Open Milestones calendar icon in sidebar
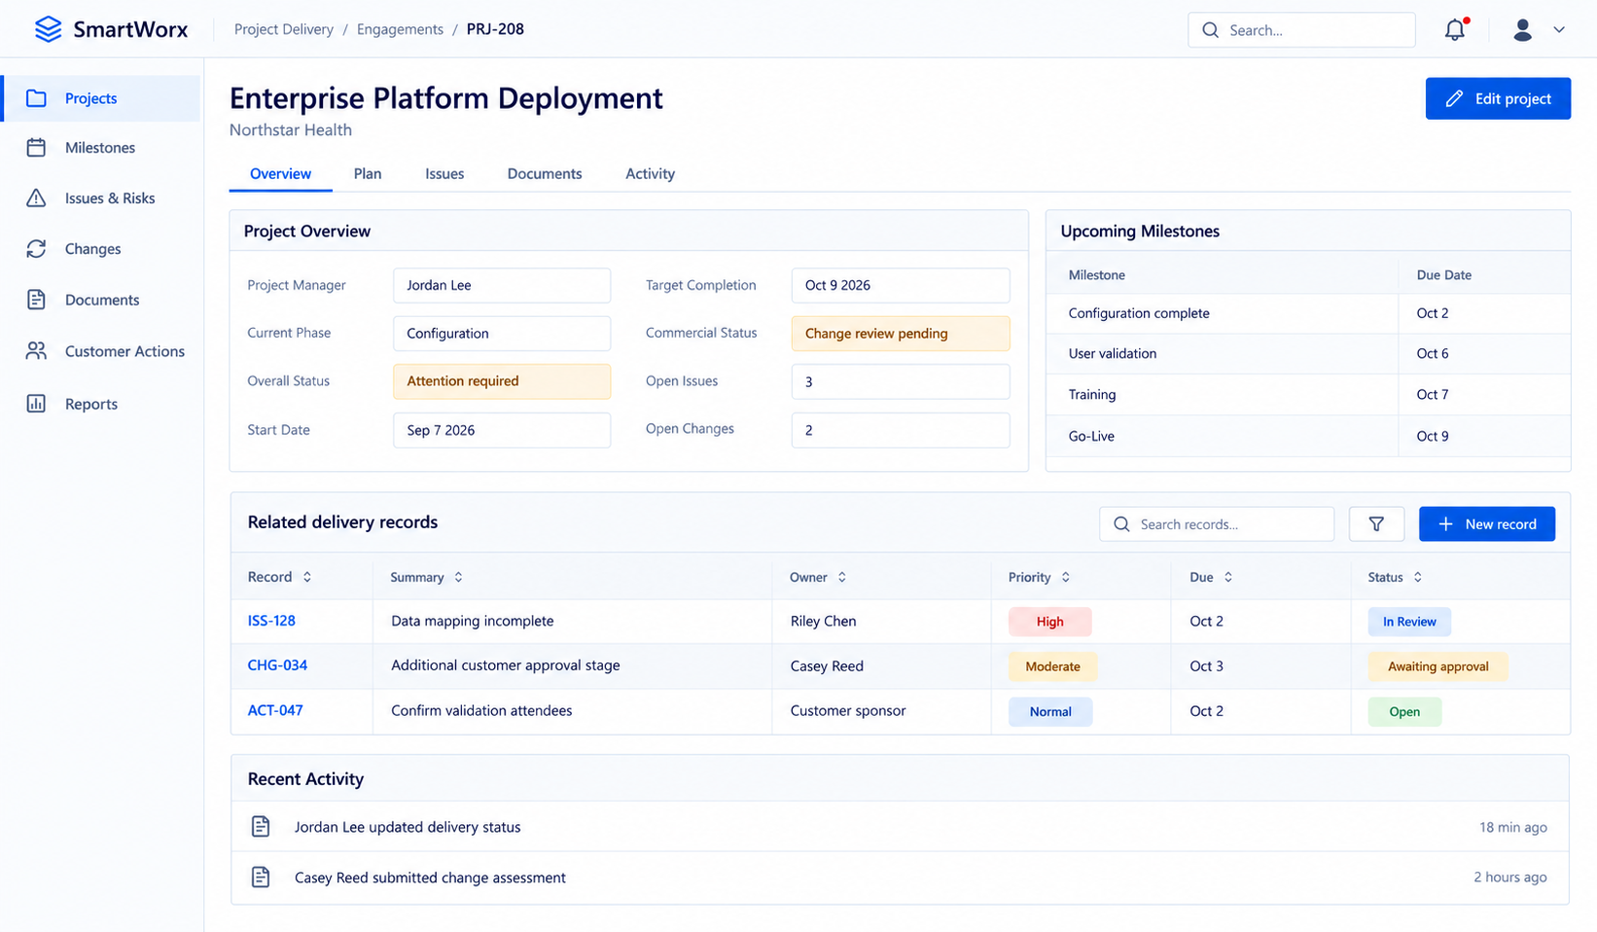Screen dimensions: 1597x932 click(x=36, y=148)
